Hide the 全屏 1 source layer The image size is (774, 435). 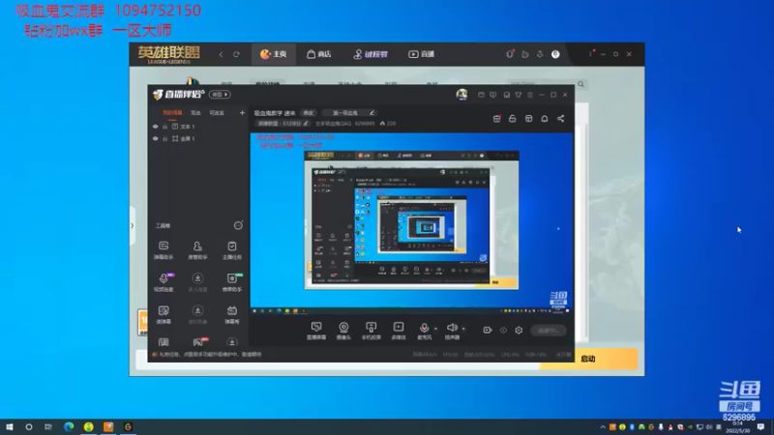pos(156,138)
